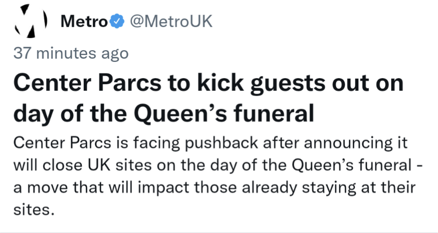Click the "37 minutes ago" timestamp

[x=71, y=53]
